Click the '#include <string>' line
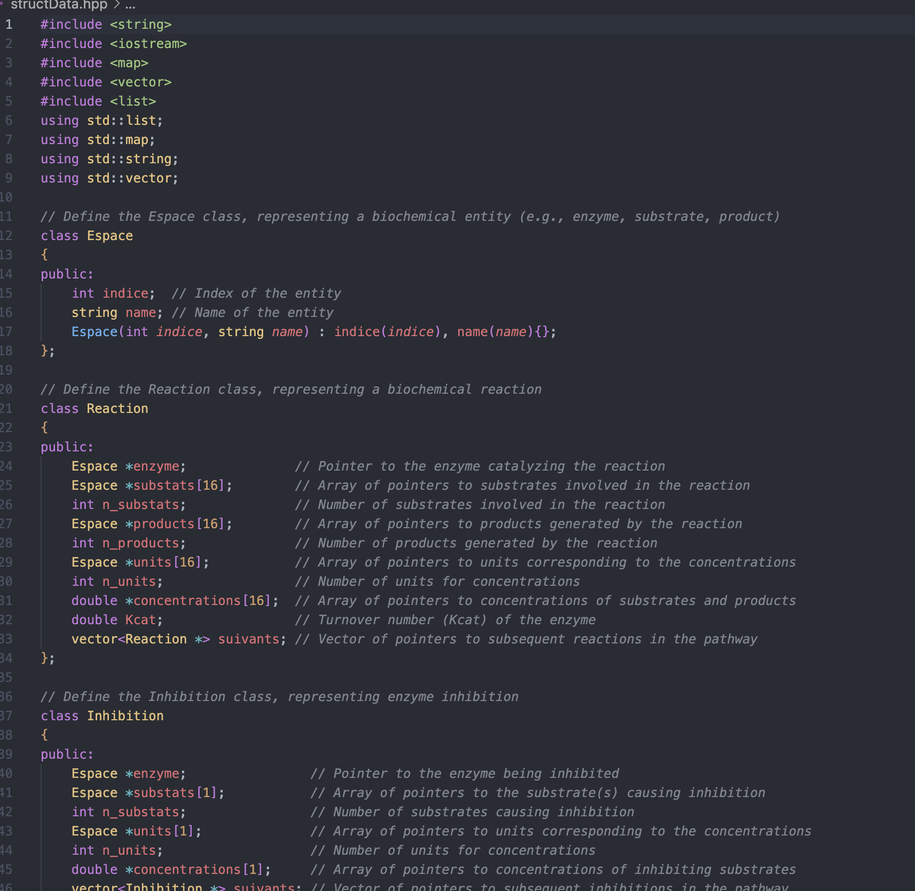This screenshot has height=891, width=915. click(106, 25)
